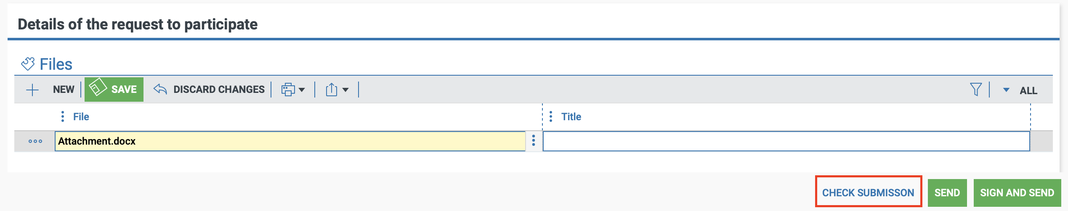Click the empty Title input field
This screenshot has width=1068, height=211.
(x=786, y=141)
